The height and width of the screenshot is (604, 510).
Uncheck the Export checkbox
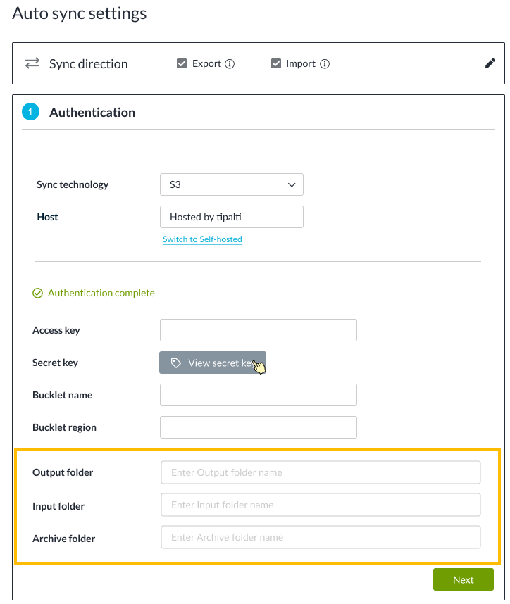pyautogui.click(x=182, y=63)
